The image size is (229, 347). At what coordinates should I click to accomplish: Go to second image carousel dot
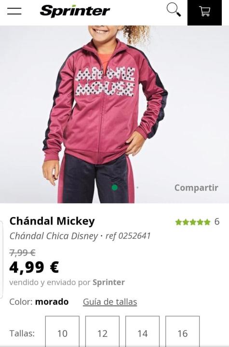pyautogui.click(x=137, y=187)
